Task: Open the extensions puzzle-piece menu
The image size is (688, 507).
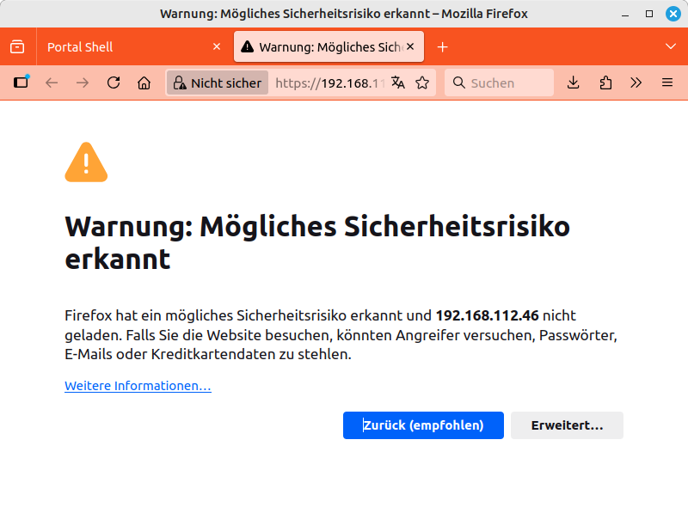Action: coord(605,83)
